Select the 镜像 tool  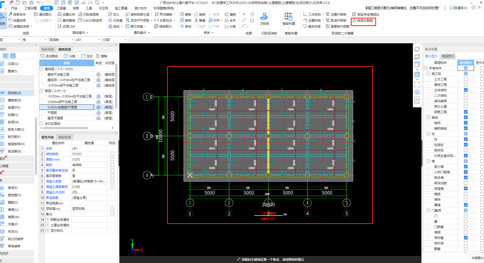click(200, 20)
